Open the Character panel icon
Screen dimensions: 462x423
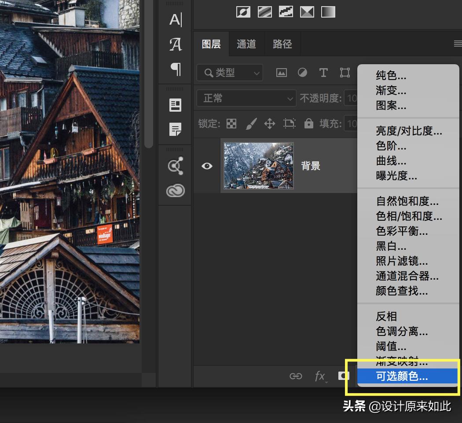176,20
